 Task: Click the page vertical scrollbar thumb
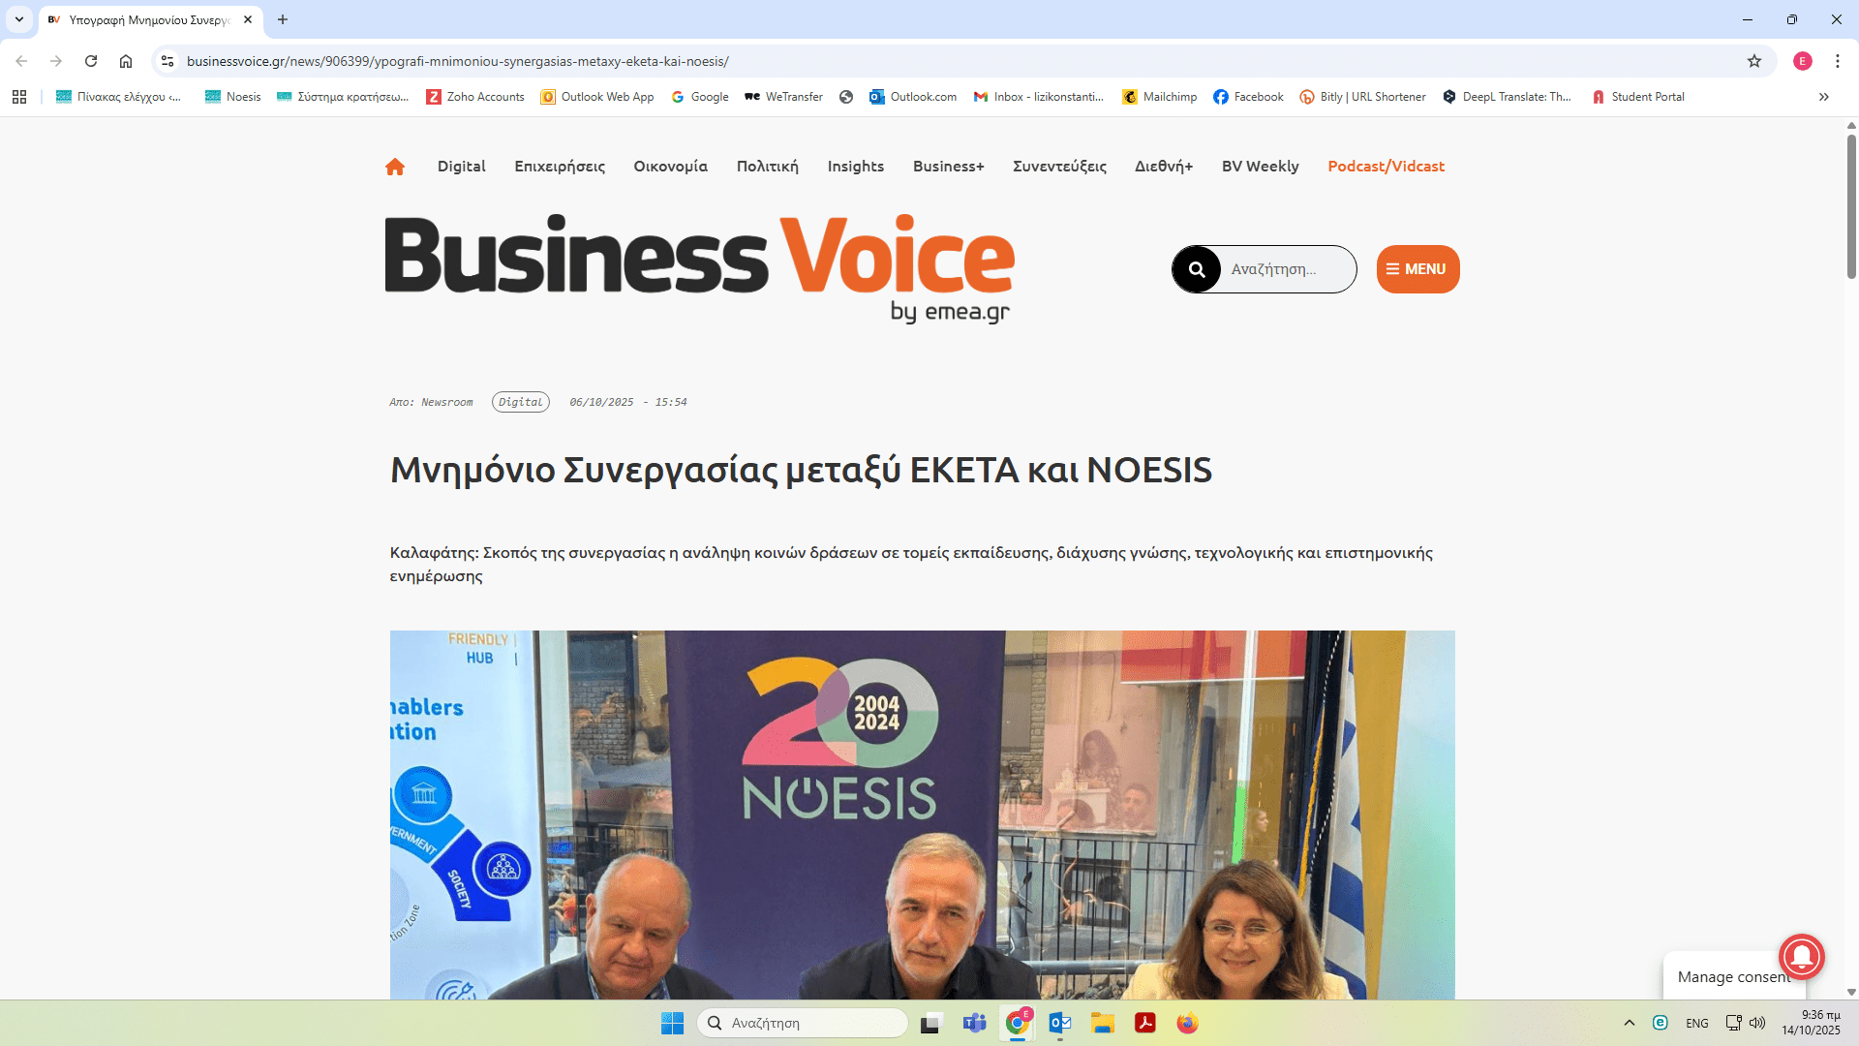[x=1851, y=205]
